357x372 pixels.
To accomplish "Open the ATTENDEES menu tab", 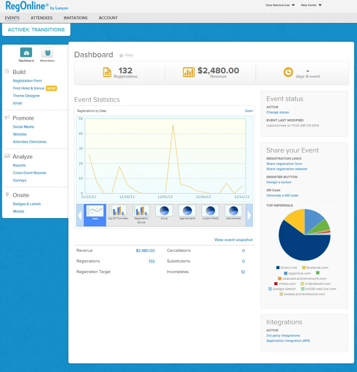I will point(42,18).
